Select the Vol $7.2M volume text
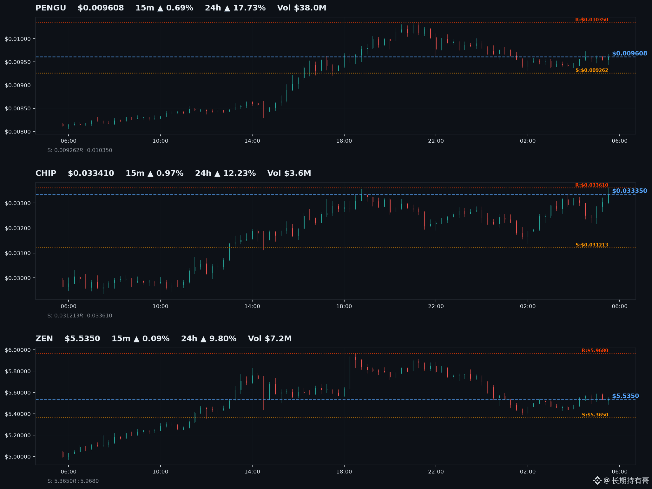The height and width of the screenshot is (489, 652). click(270, 339)
